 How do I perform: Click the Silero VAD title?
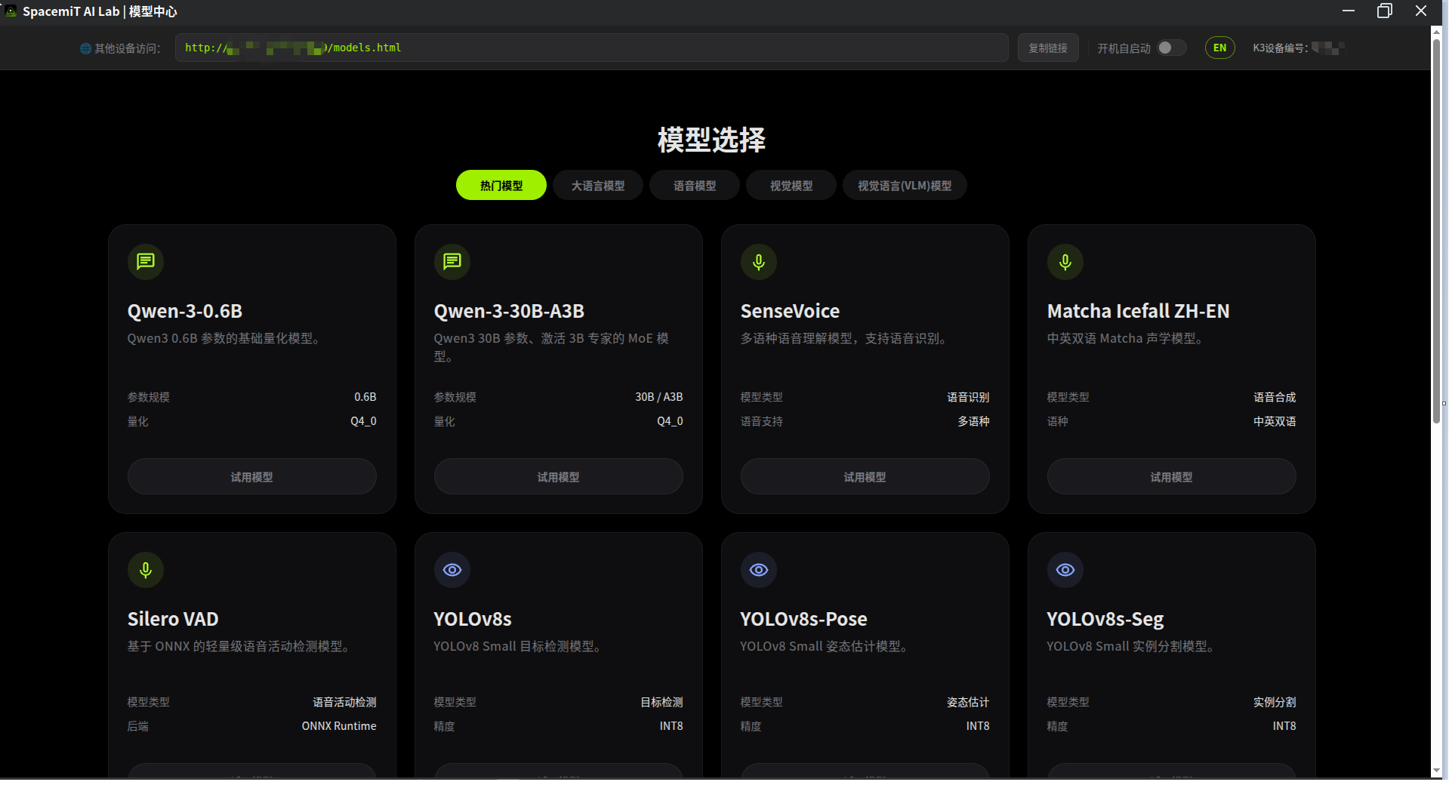tap(173, 619)
